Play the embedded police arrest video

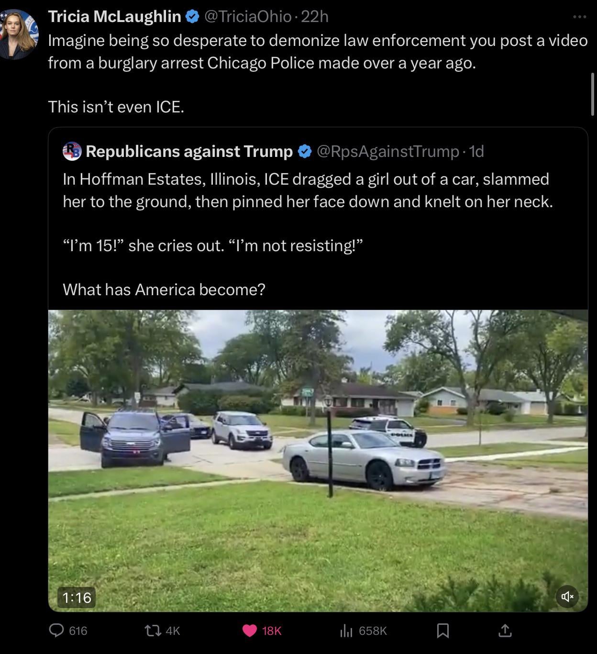[x=318, y=461]
